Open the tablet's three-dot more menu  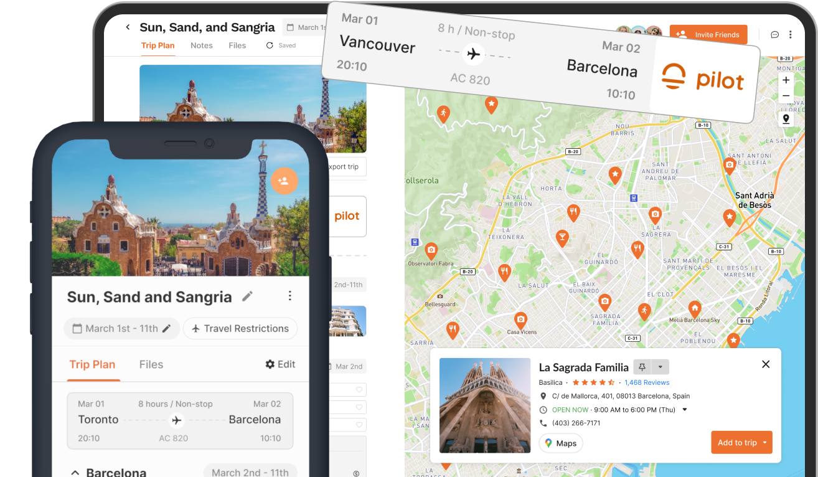pyautogui.click(x=791, y=35)
